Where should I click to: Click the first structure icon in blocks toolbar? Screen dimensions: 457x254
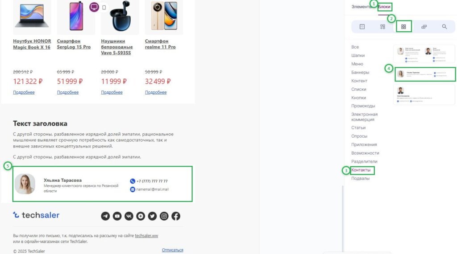362,27
